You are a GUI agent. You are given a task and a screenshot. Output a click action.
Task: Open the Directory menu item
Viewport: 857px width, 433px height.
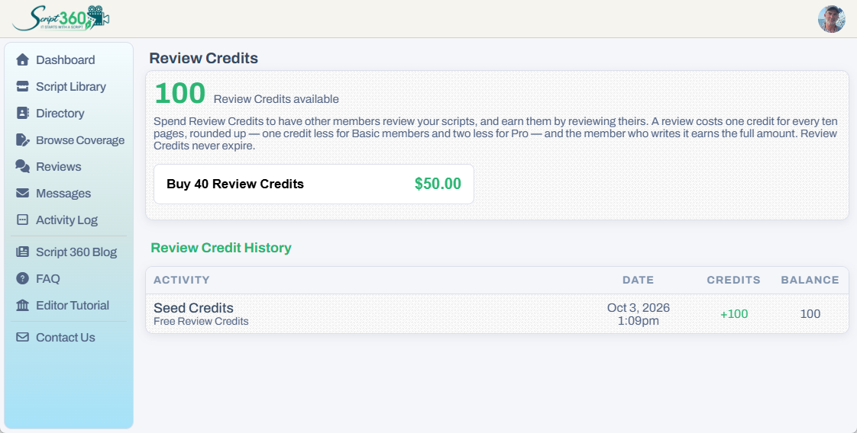pos(60,114)
